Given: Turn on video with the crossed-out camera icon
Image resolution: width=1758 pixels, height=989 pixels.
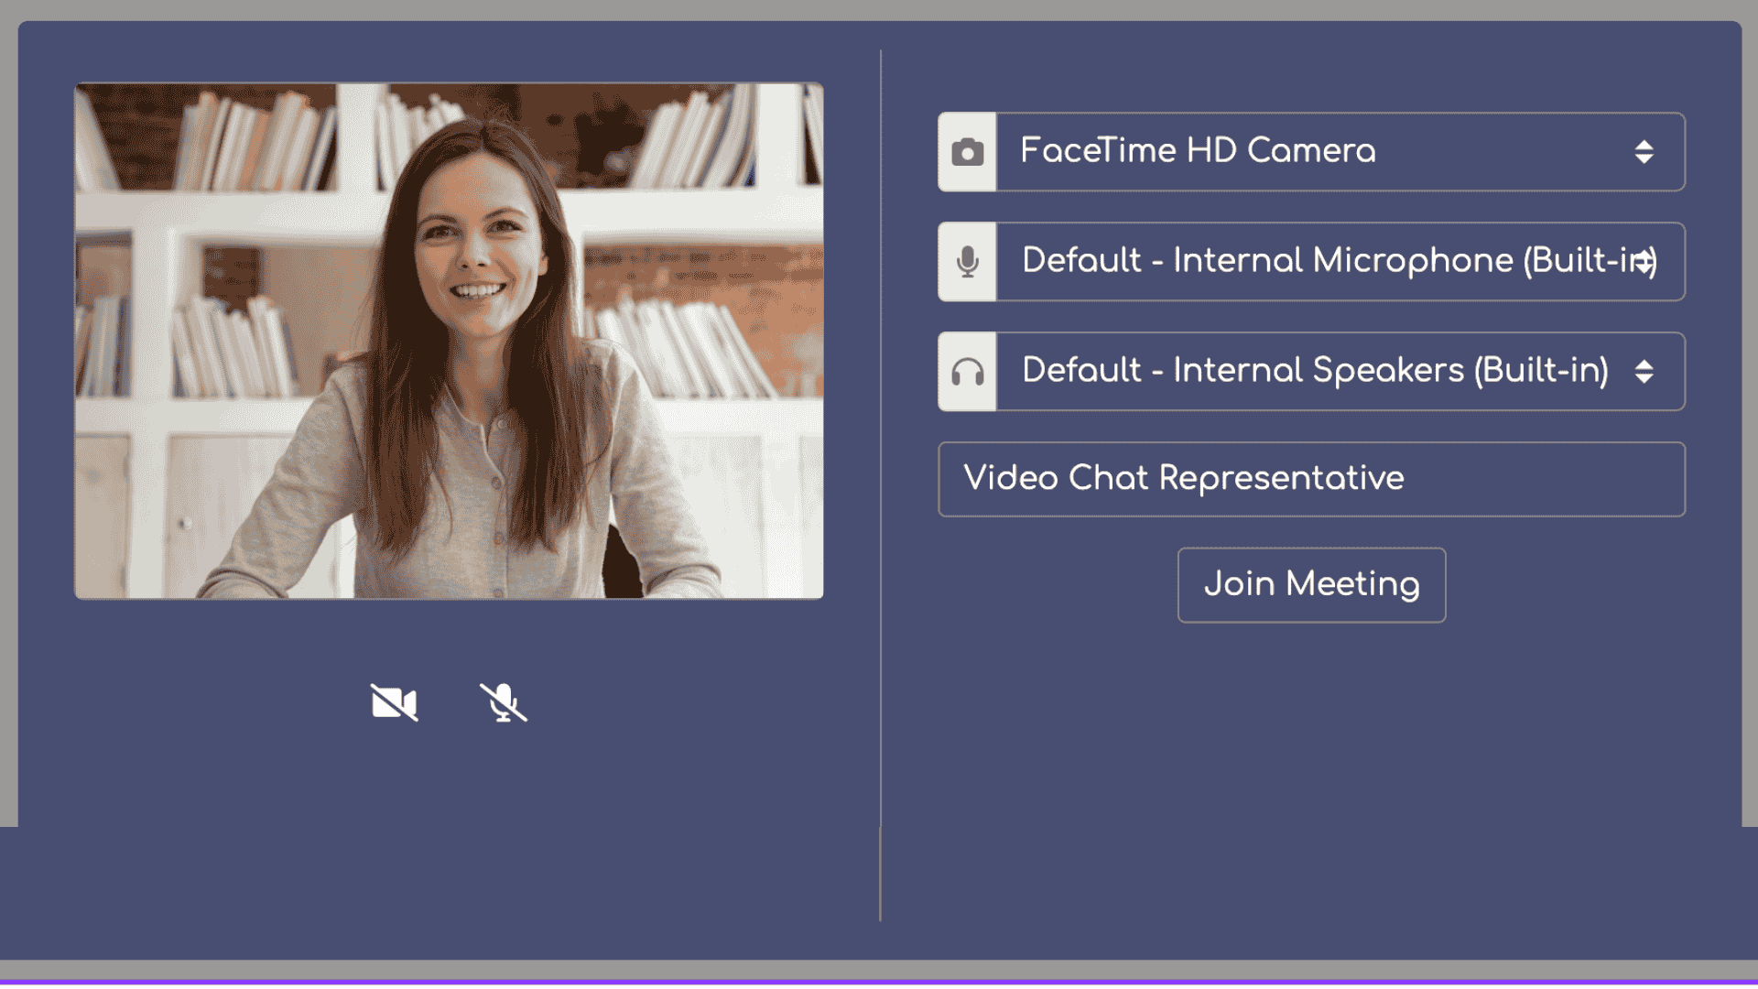Looking at the screenshot, I should [394, 702].
